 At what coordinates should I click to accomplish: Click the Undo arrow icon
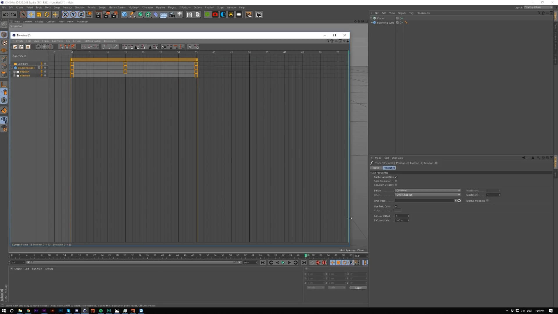[x=6, y=15]
